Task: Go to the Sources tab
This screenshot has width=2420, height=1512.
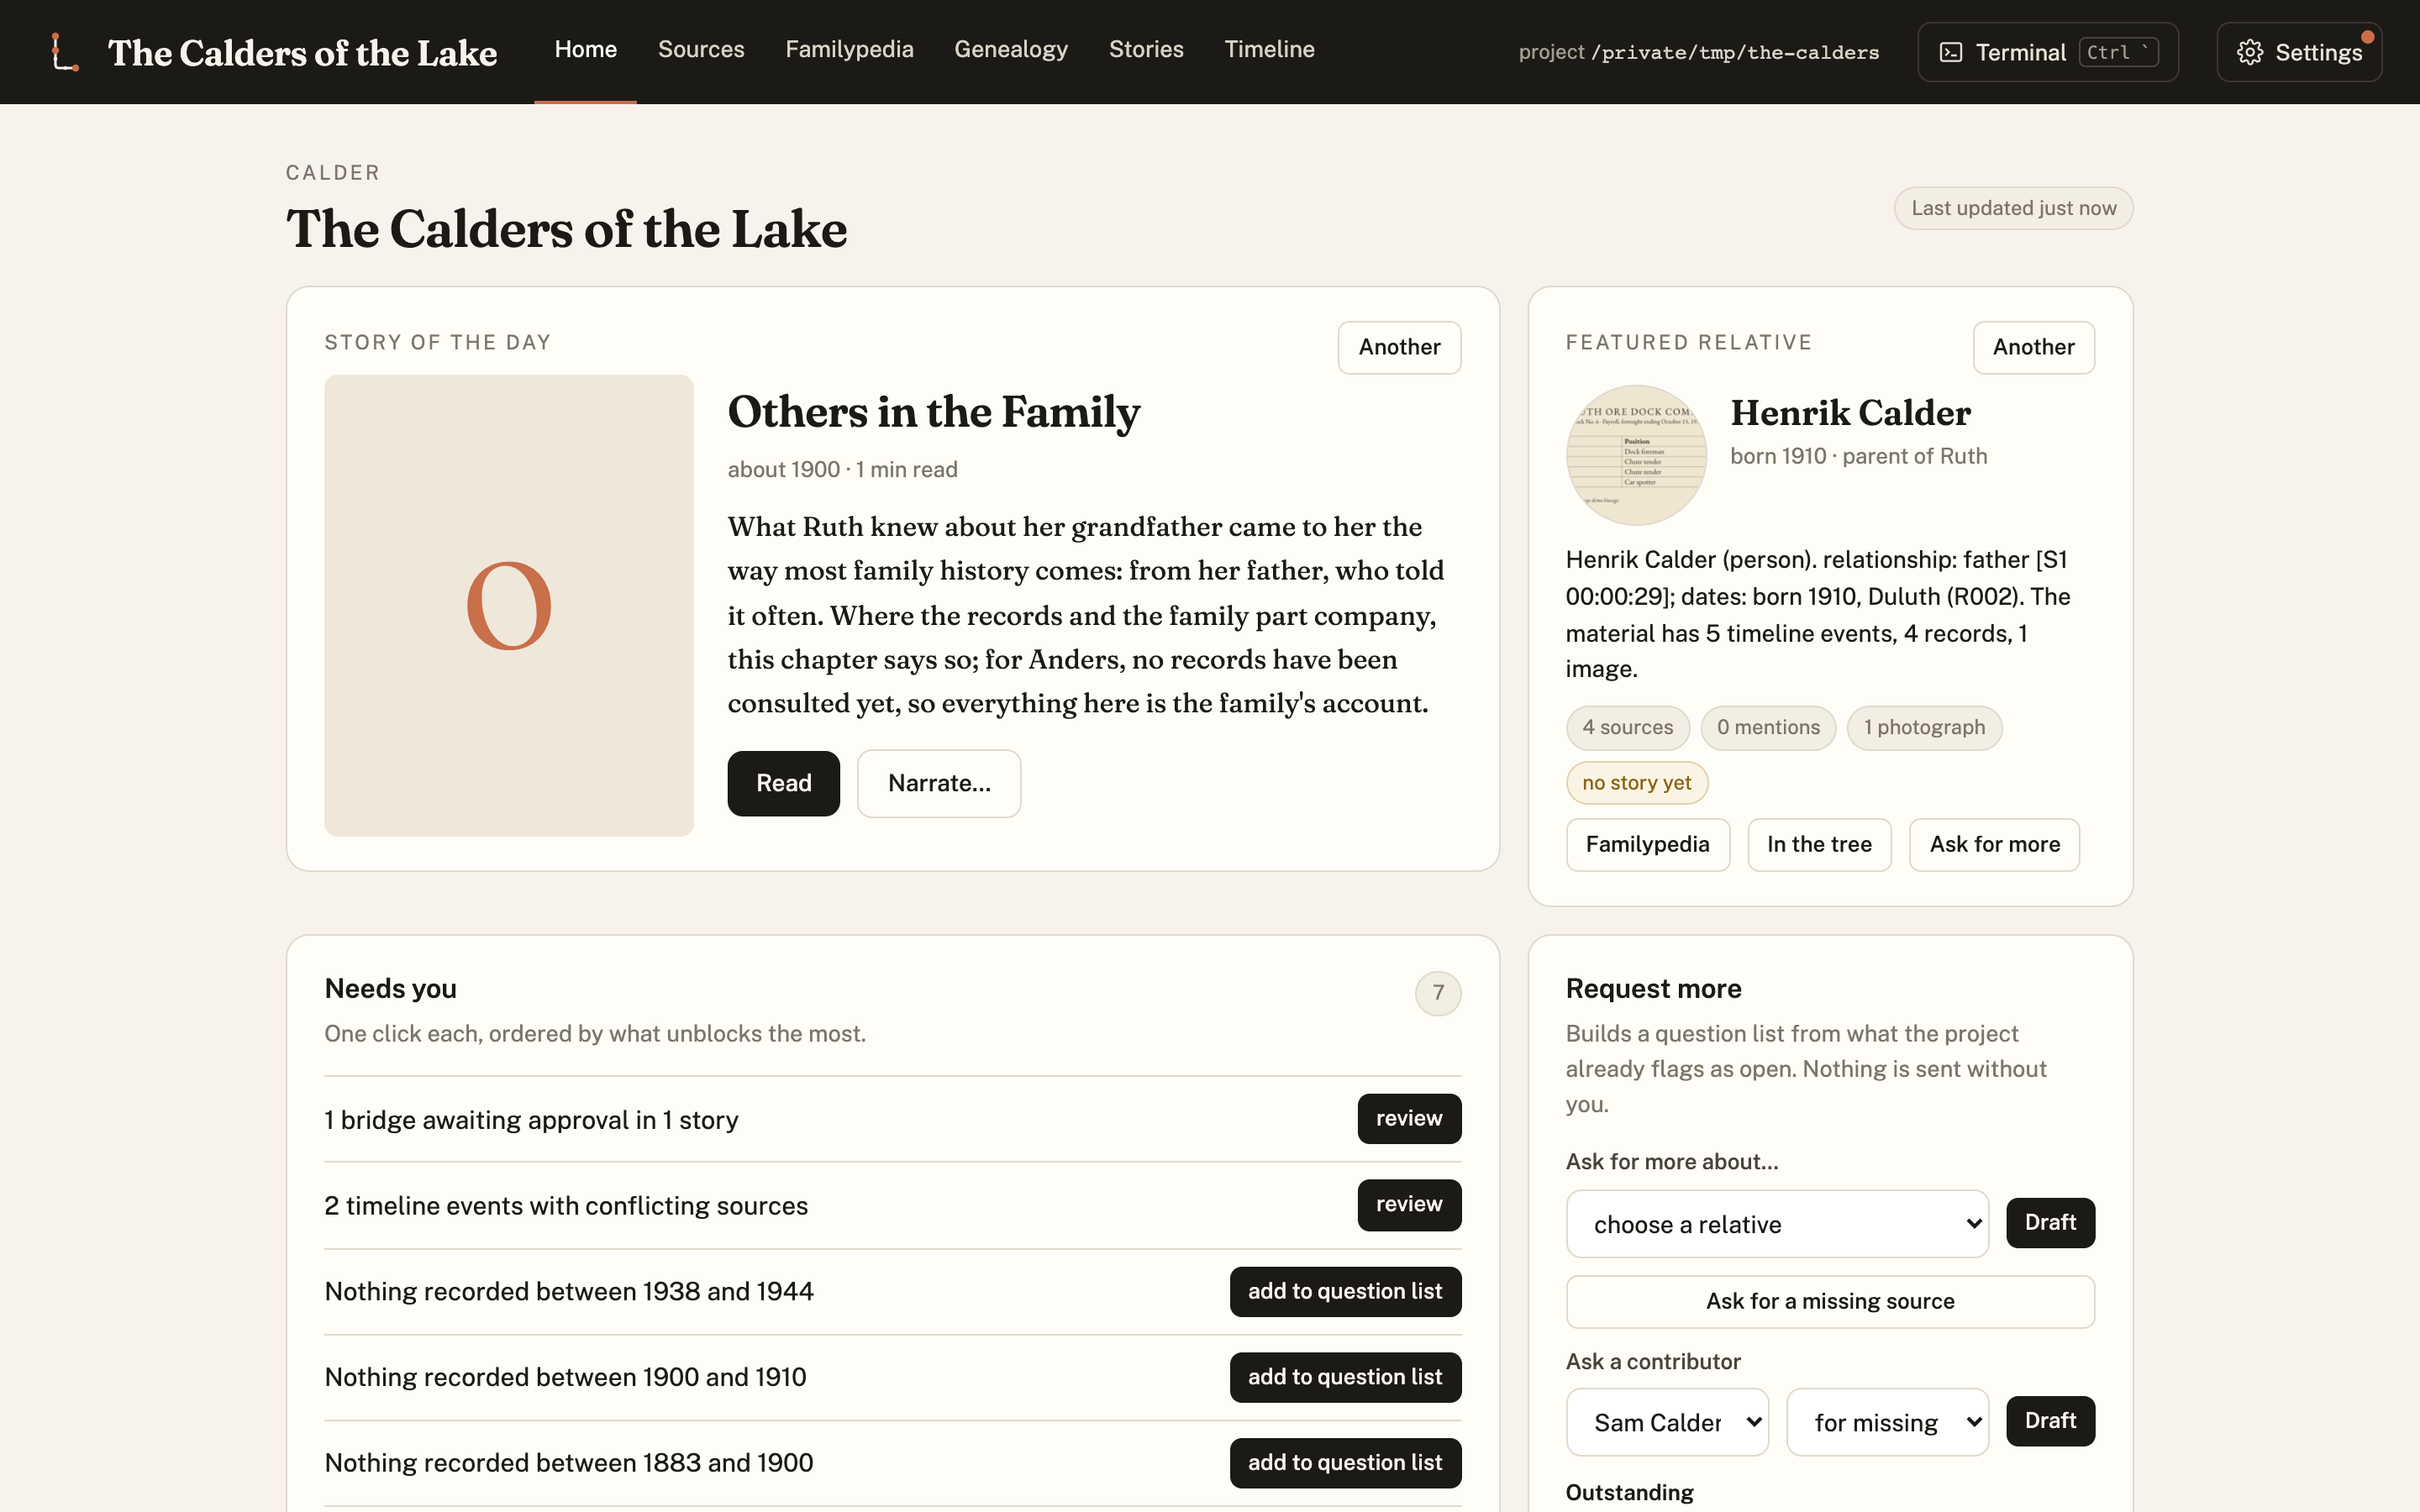Action: (x=701, y=49)
